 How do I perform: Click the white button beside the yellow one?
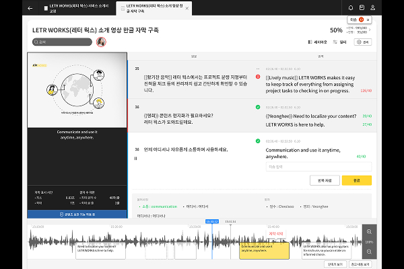coord(325,180)
